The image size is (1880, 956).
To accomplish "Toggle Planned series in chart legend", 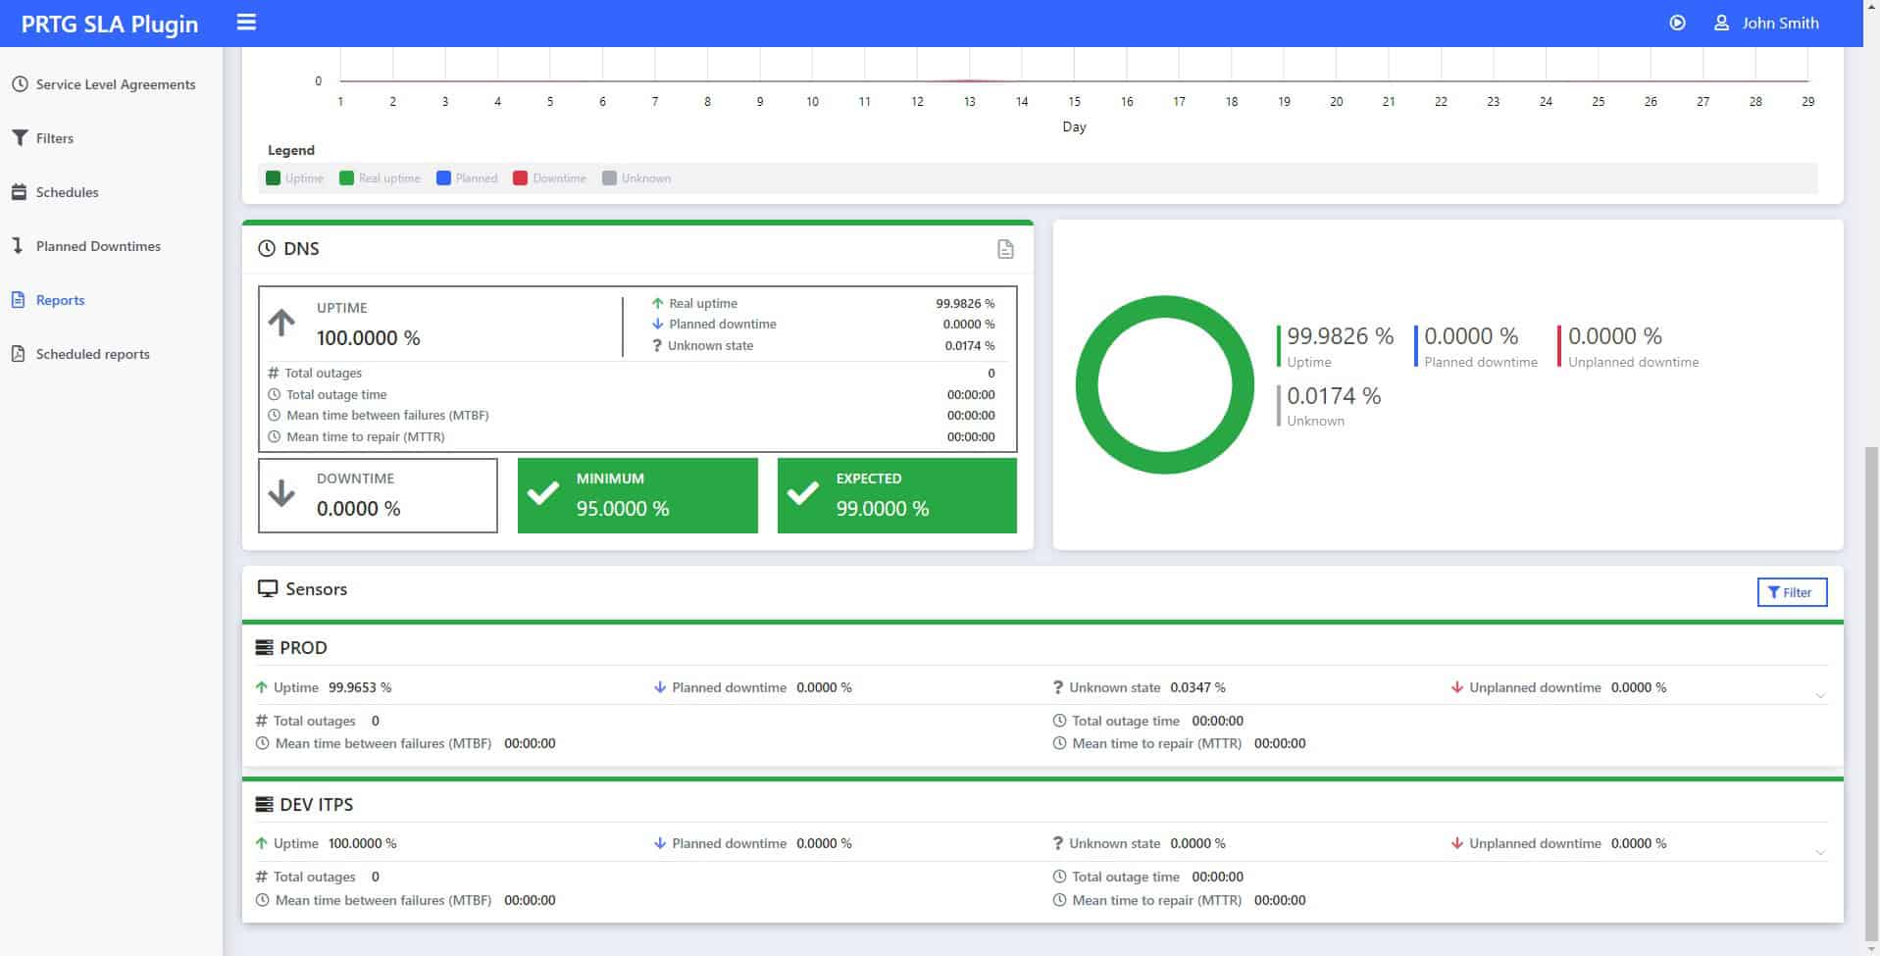I will point(467,178).
